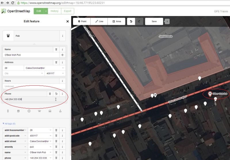Screen dimensions: 230x160
Task: Open the postcode 400117 dropdown
Action: coord(63,74)
